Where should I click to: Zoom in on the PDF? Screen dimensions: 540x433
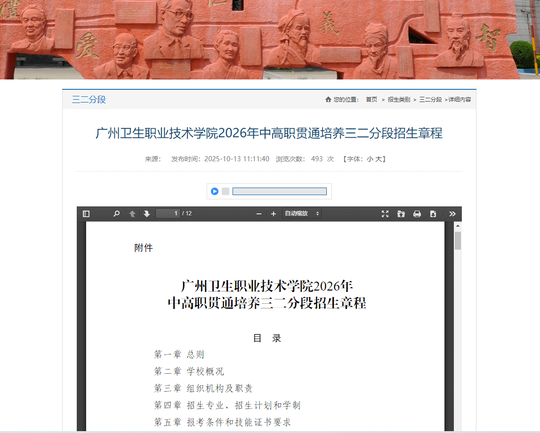click(274, 213)
